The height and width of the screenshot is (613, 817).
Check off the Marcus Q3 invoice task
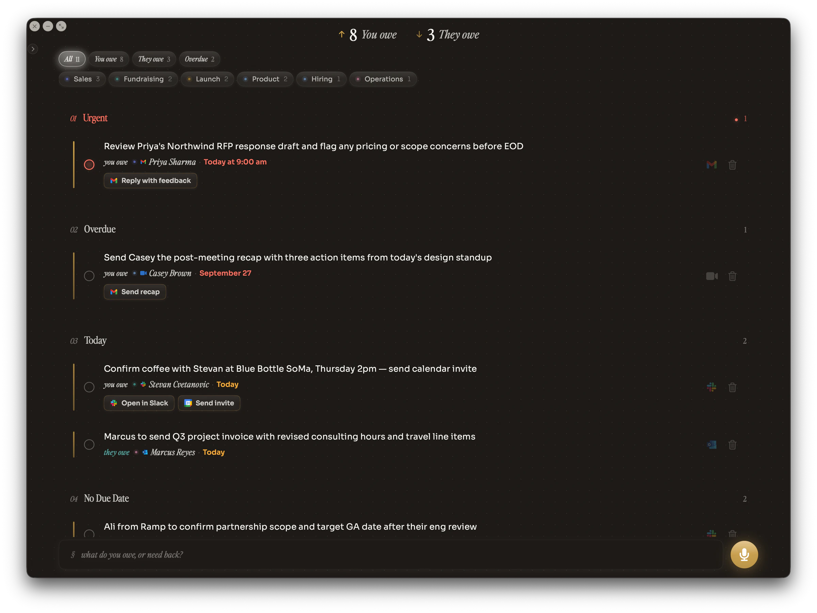(x=89, y=444)
